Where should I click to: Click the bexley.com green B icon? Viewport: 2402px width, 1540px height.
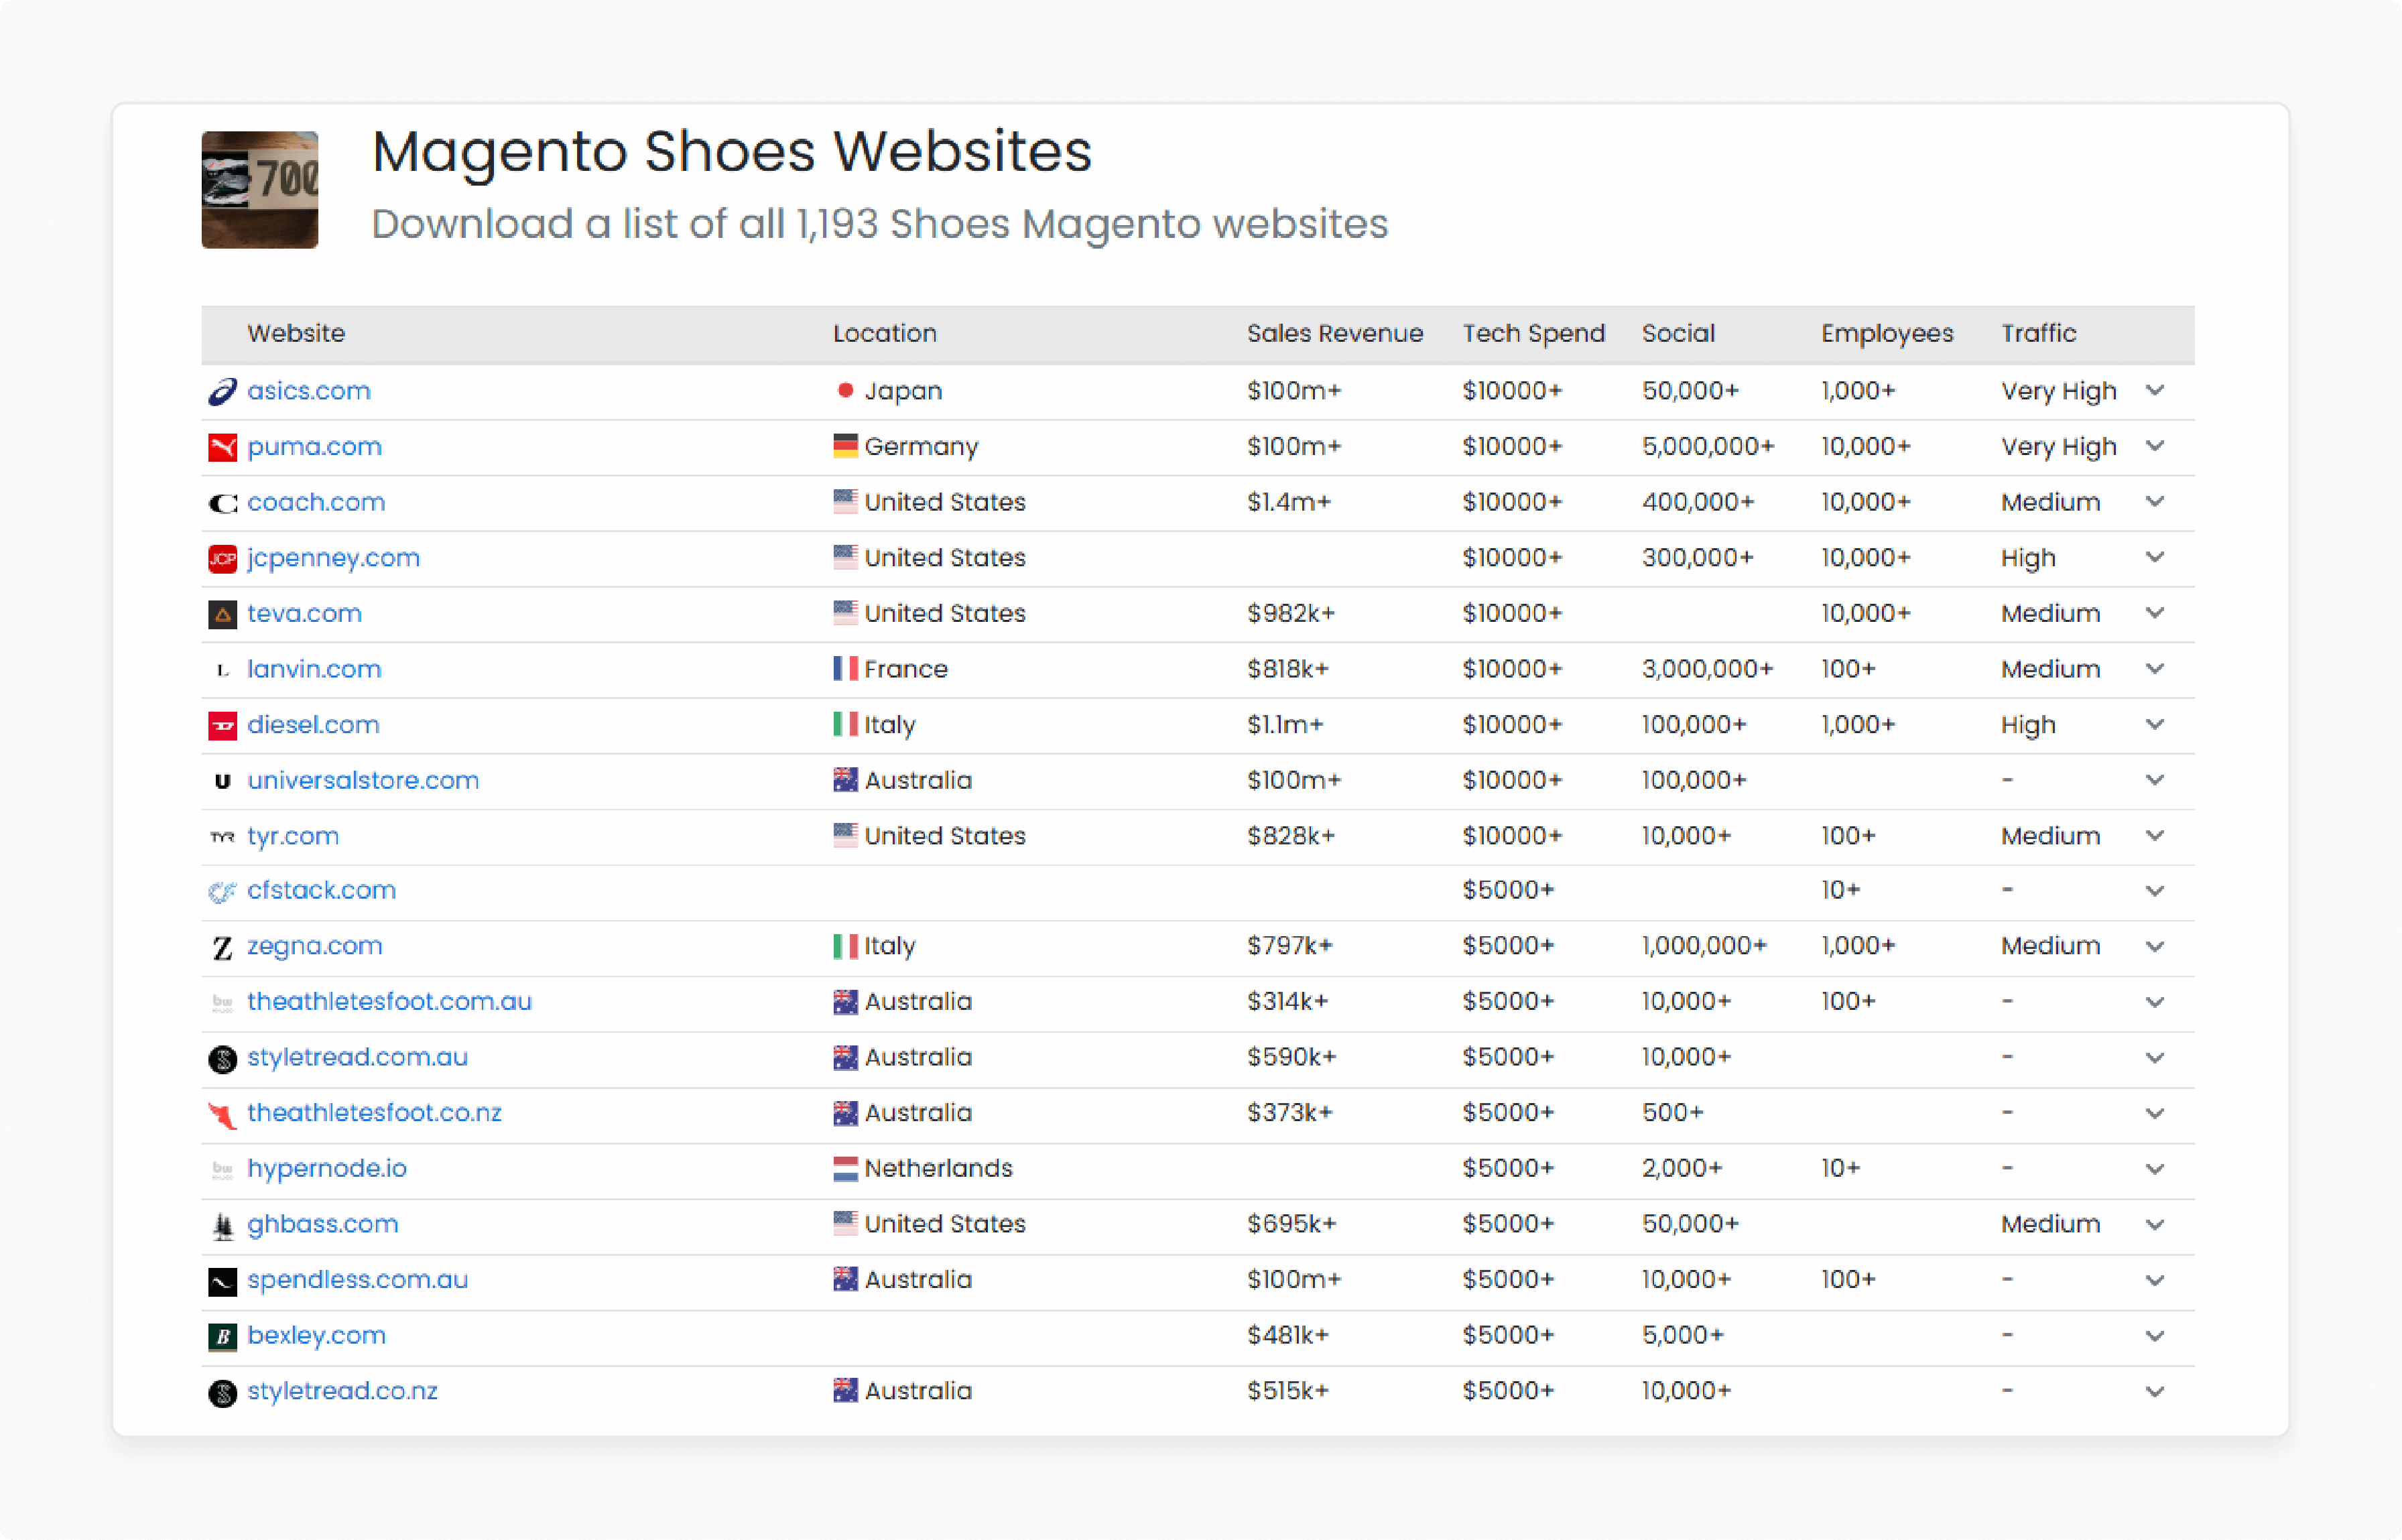pyautogui.click(x=222, y=1336)
